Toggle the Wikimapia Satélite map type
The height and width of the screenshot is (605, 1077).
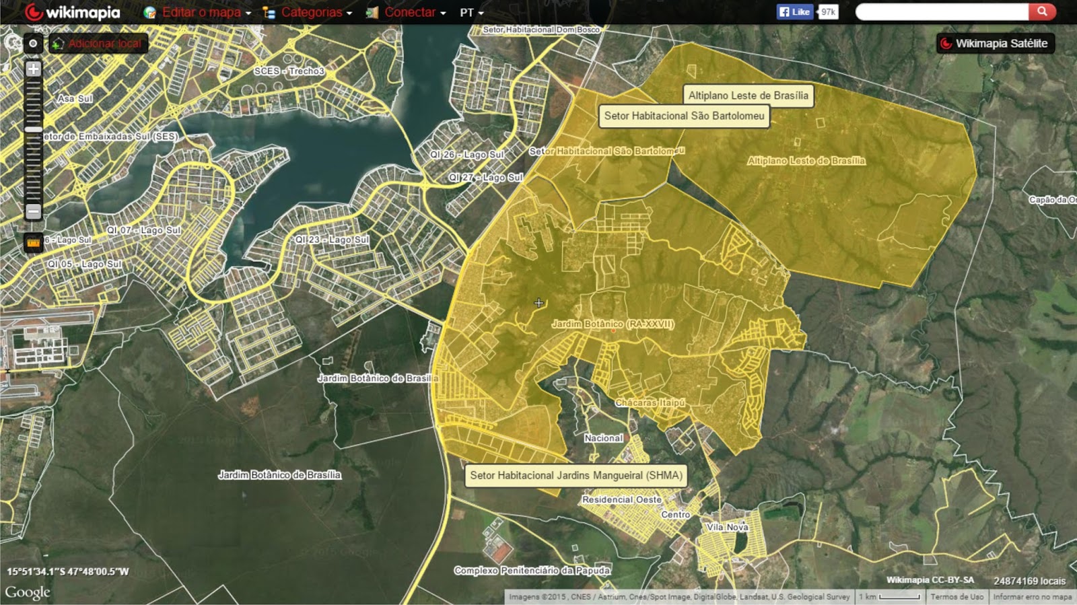pyautogui.click(x=995, y=43)
